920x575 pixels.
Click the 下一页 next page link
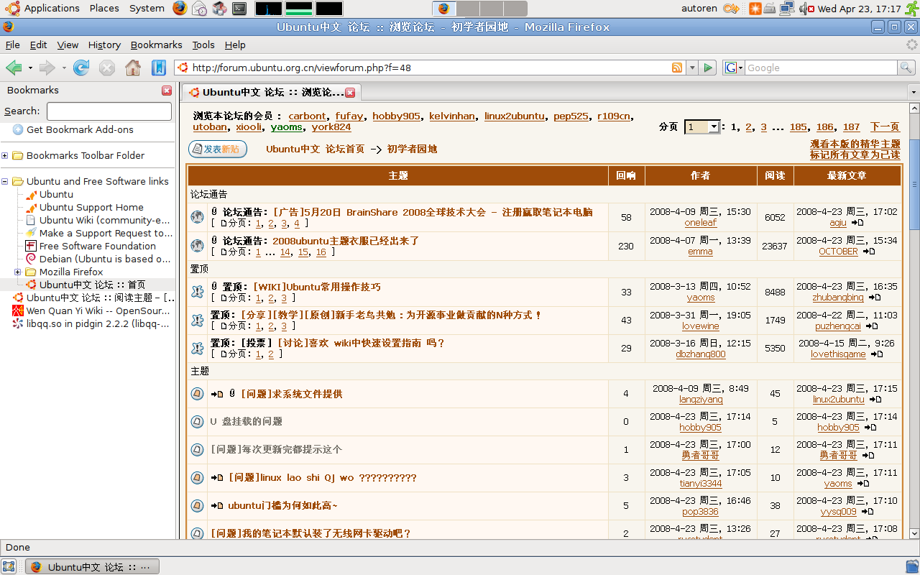click(x=885, y=127)
